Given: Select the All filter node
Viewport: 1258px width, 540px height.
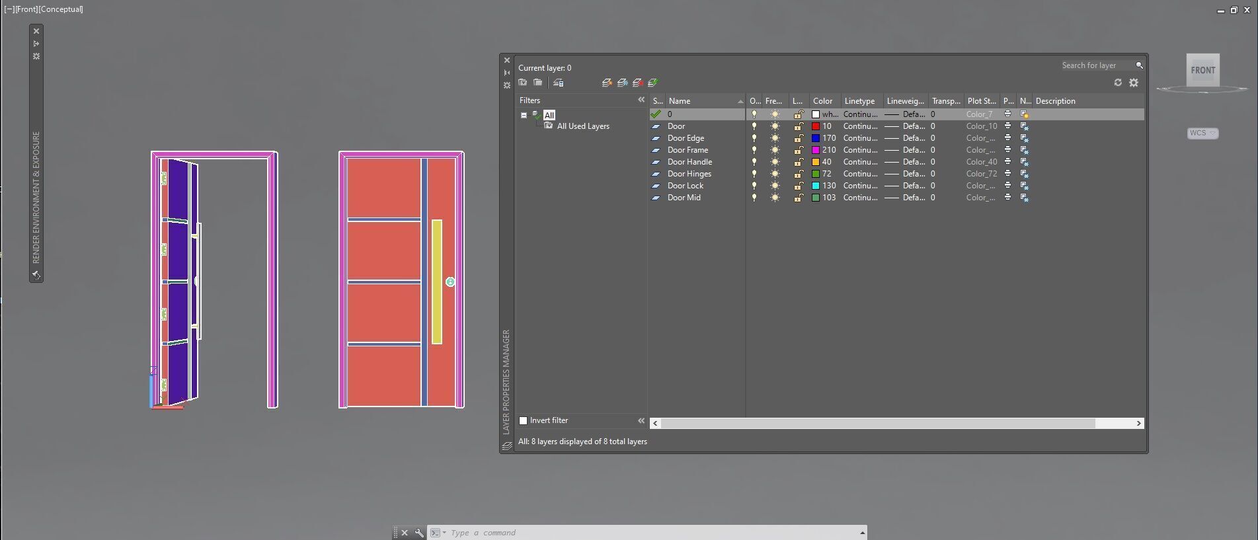Looking at the screenshot, I should tap(549, 115).
